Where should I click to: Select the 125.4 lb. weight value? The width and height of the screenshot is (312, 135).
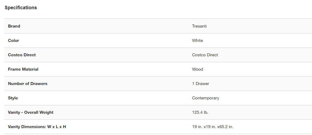tap(200, 112)
